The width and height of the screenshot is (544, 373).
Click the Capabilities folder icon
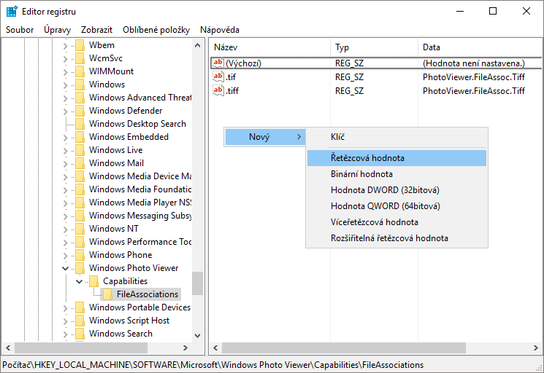93,281
